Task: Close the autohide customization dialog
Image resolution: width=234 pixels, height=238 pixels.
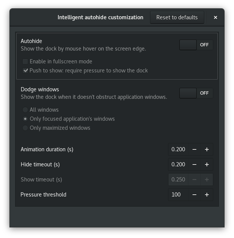Action: (215, 17)
